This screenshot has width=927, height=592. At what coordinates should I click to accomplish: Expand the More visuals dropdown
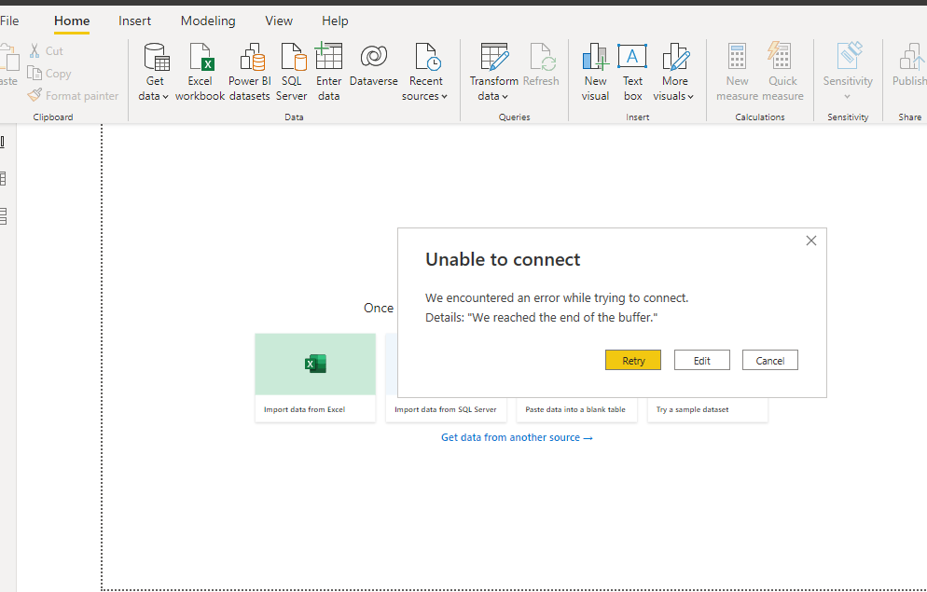pos(674,72)
